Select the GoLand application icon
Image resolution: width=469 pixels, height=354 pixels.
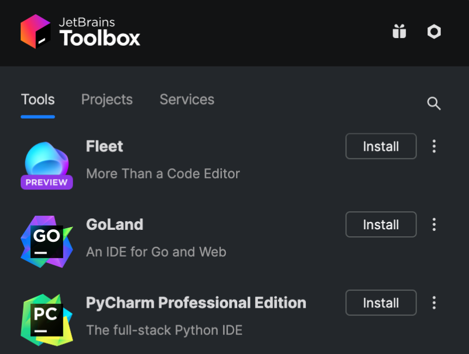(x=46, y=240)
